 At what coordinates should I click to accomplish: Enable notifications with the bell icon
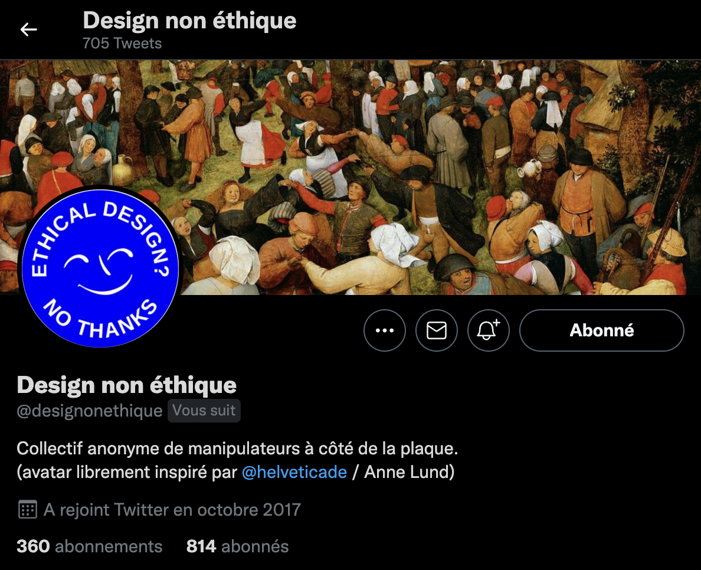tap(488, 330)
